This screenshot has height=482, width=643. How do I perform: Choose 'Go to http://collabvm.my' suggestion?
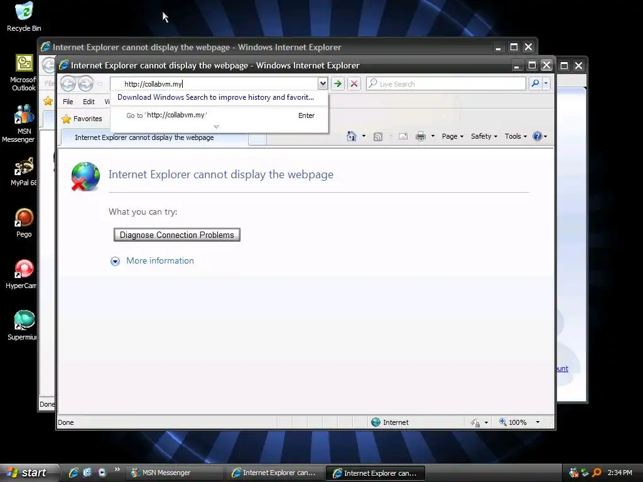[x=219, y=115]
